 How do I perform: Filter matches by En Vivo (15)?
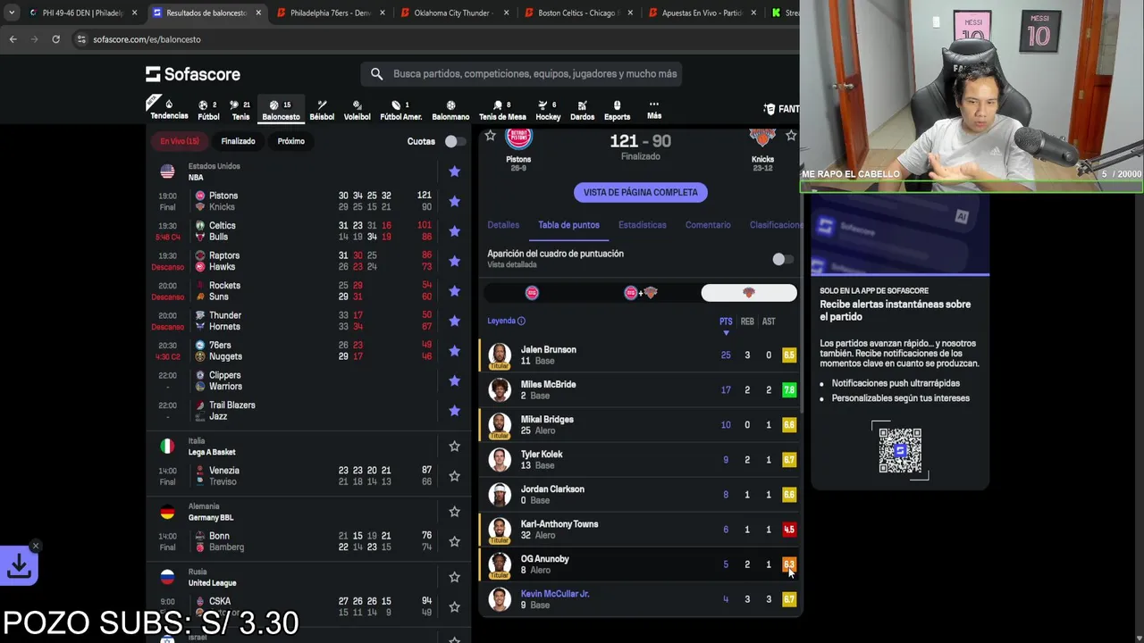pos(180,141)
